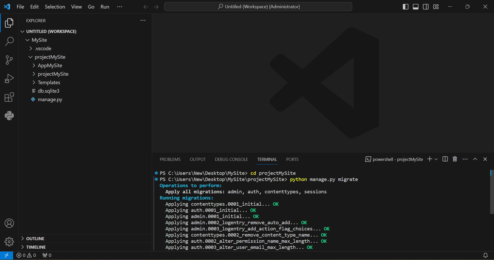Click 'python manage.py migrate' command line

point(324,179)
